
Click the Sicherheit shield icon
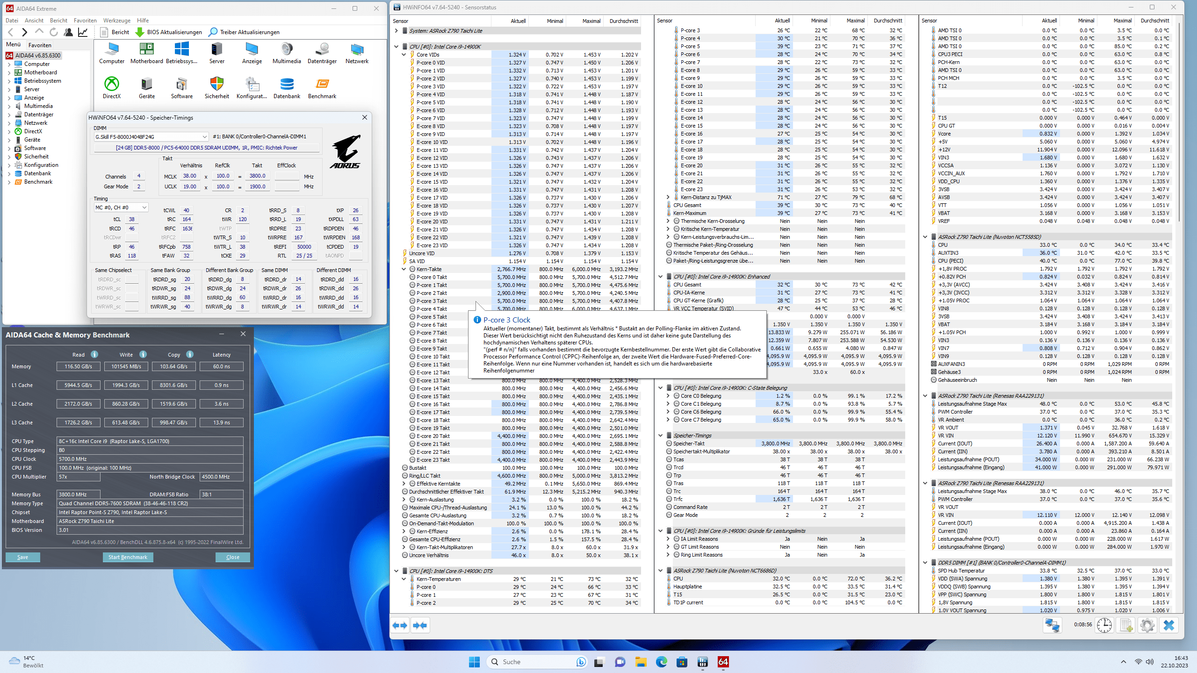pyautogui.click(x=216, y=85)
